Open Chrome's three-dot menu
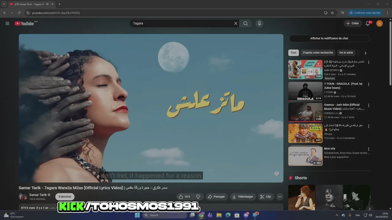This screenshot has height=220, width=392. tap(387, 13)
